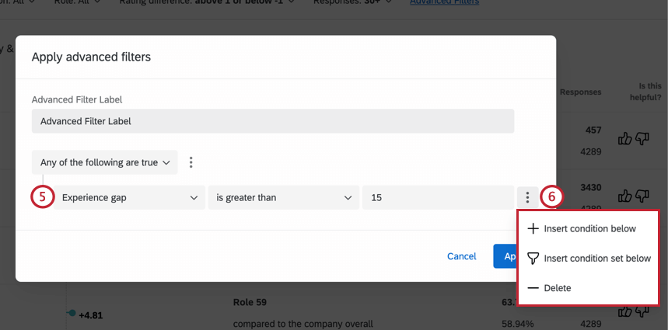Click the three-dot menu on the Experience gap condition
668x330 pixels.
[528, 197]
